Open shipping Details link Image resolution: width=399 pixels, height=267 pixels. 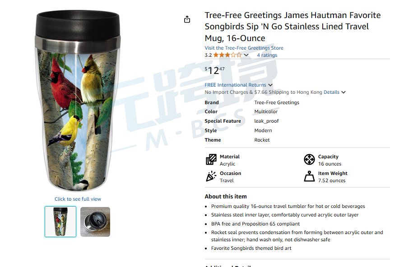331,92
